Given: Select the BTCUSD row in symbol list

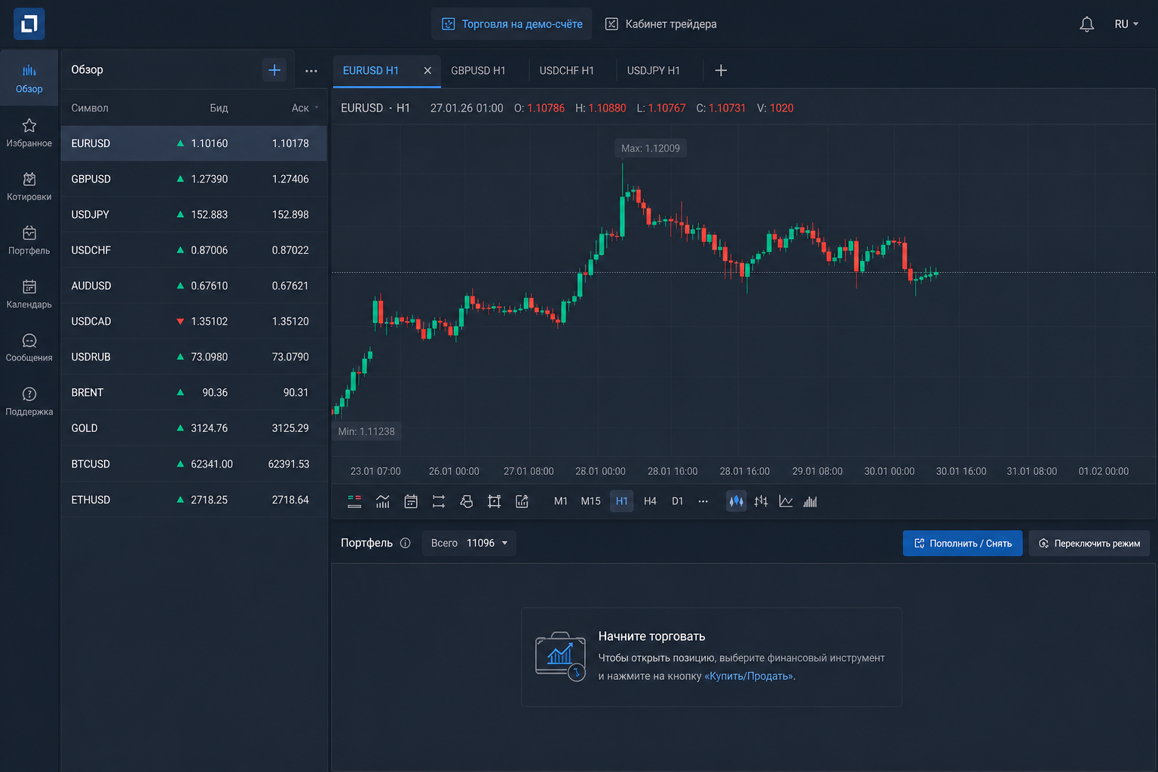Looking at the screenshot, I should pyautogui.click(x=194, y=464).
